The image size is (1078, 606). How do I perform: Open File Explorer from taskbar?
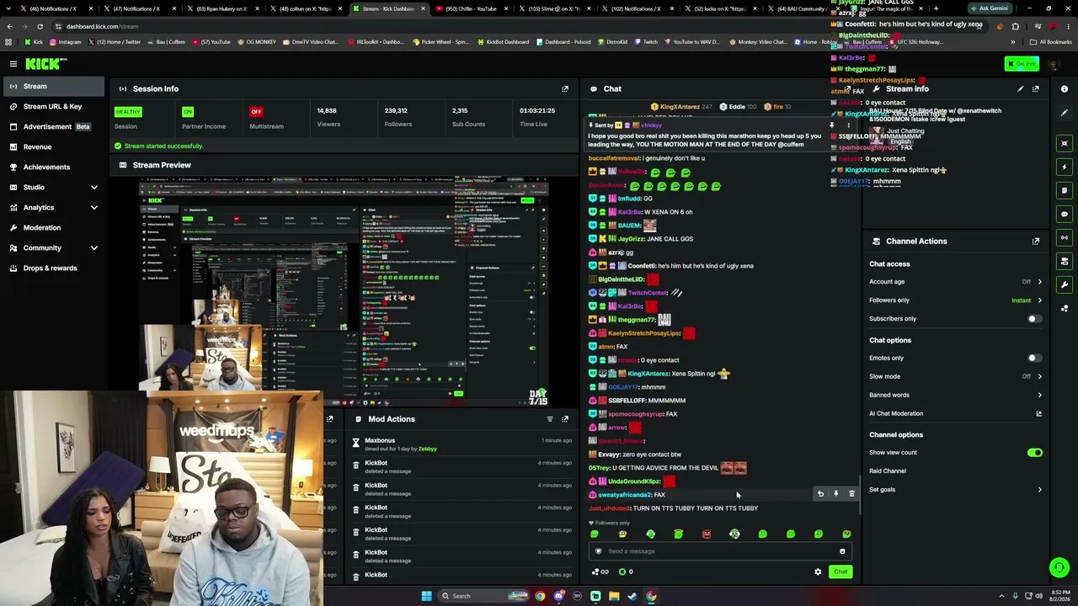coord(614,596)
